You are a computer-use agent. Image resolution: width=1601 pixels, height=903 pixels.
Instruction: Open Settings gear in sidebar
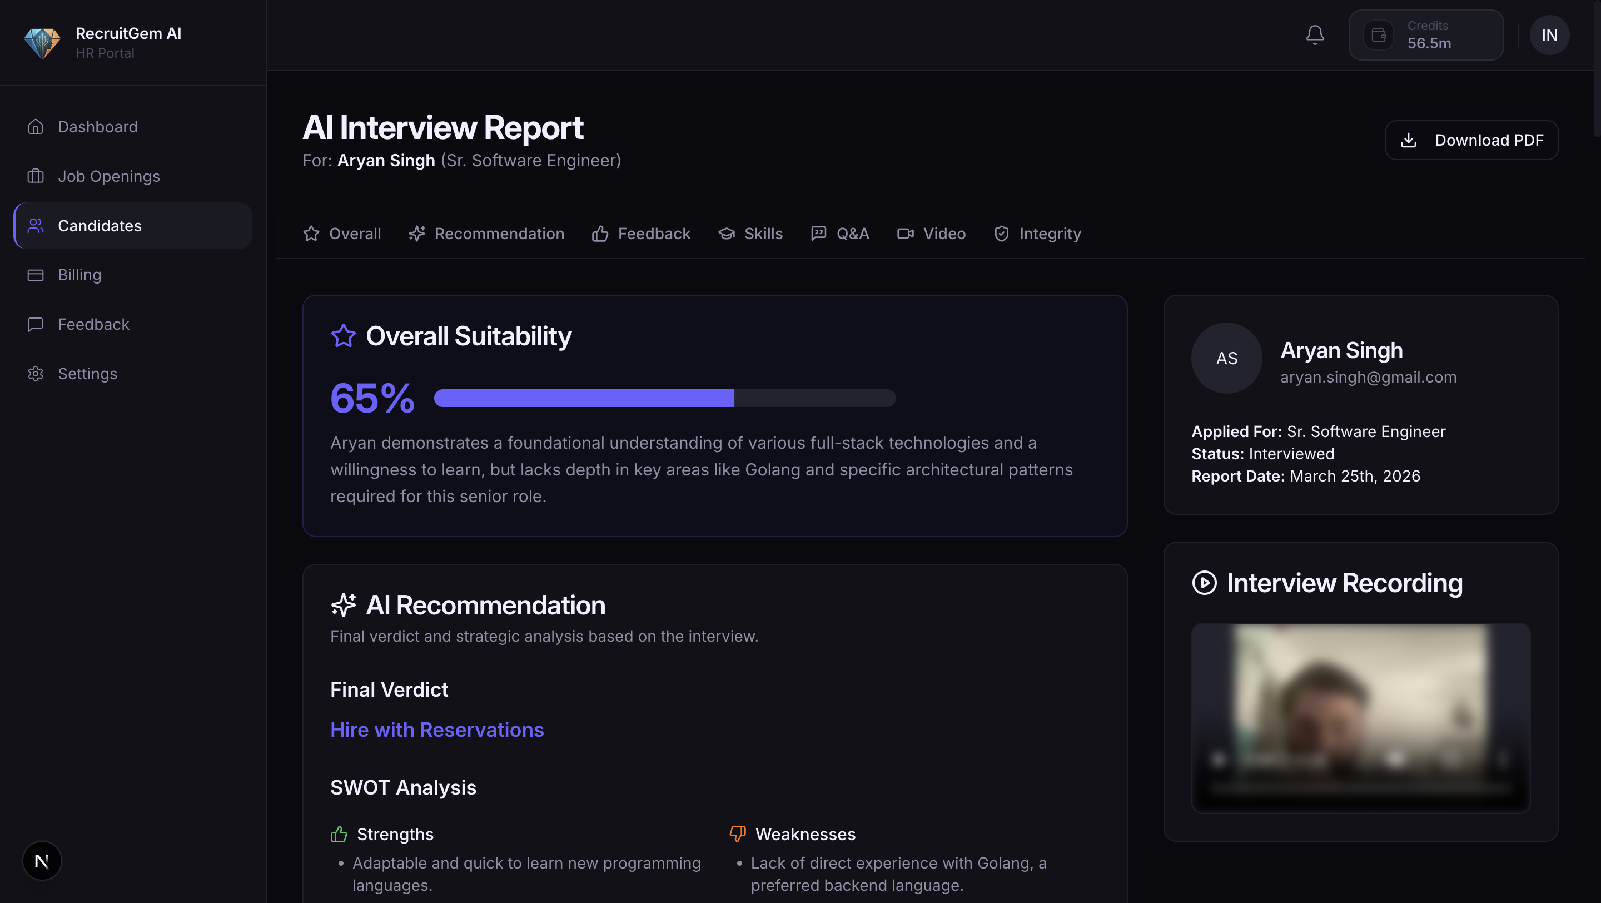click(36, 374)
